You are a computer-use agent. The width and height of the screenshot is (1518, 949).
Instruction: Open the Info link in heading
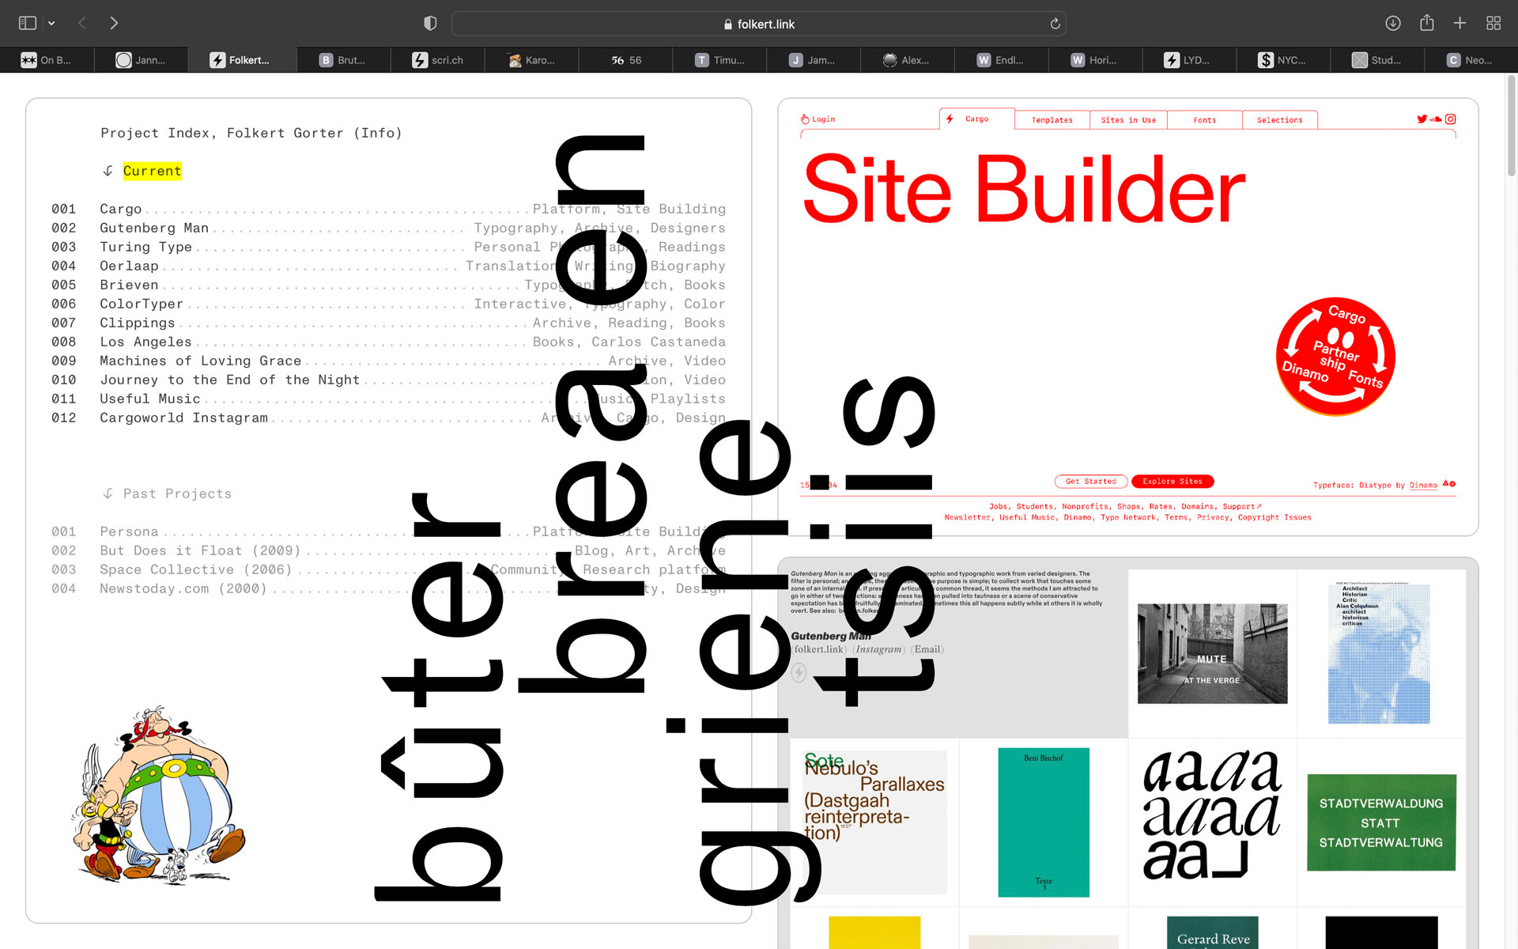377,133
